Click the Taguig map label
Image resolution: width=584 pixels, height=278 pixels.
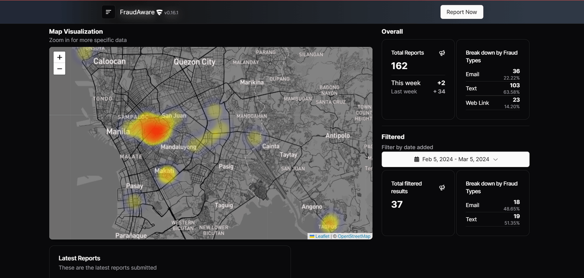[x=224, y=205]
